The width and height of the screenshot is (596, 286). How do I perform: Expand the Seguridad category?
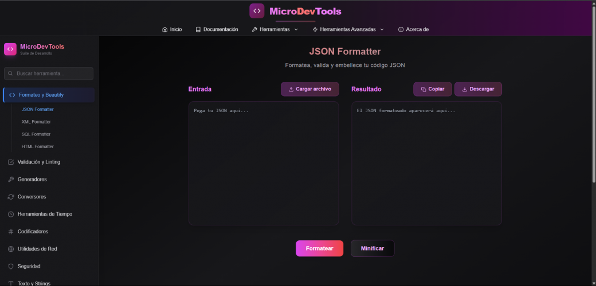coord(49,267)
